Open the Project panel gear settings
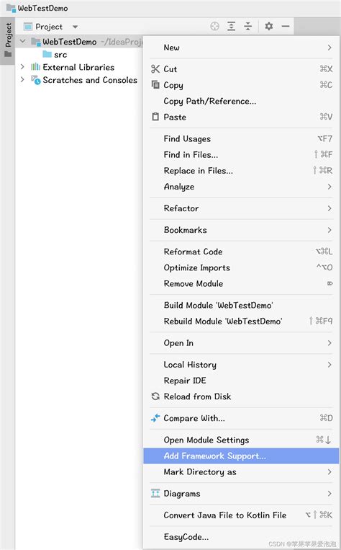This screenshot has height=550, width=341. coord(268,26)
